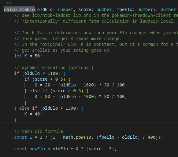
Task: Click the foeElo parameter in the signature
Action: pyautogui.click(x=124, y=9)
